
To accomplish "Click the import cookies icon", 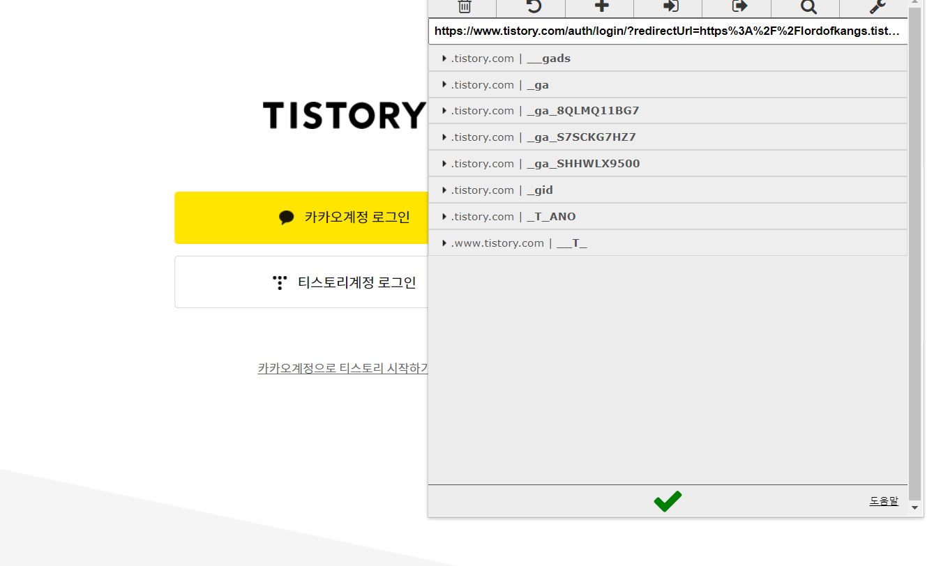I will (x=670, y=6).
